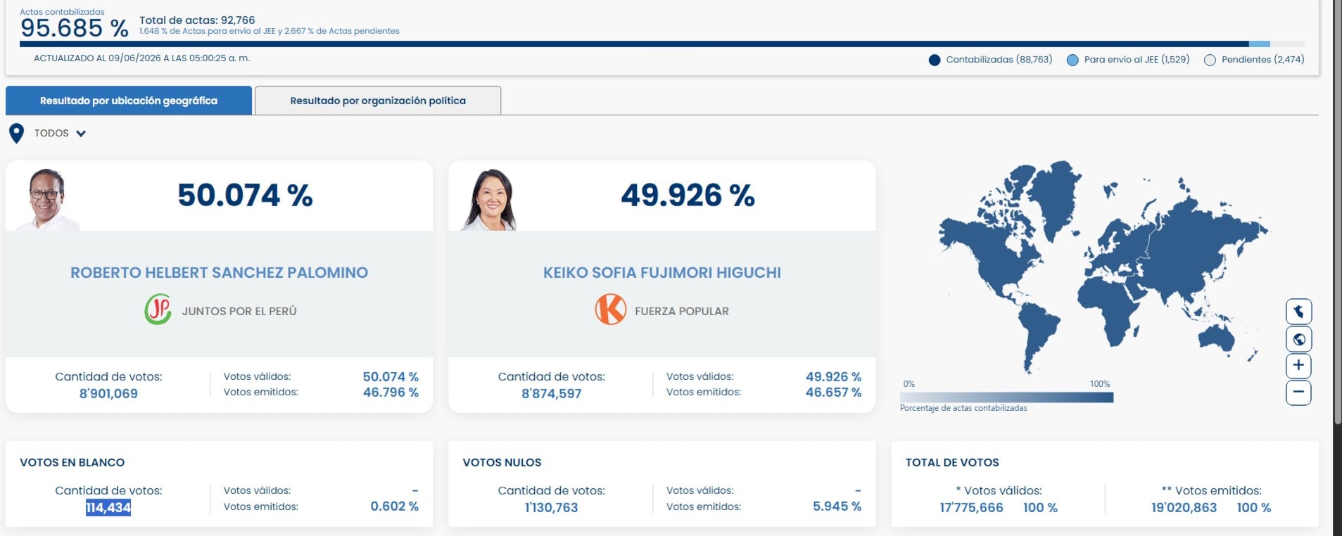Click the map percentage gradient legend bar

[x=1006, y=397]
